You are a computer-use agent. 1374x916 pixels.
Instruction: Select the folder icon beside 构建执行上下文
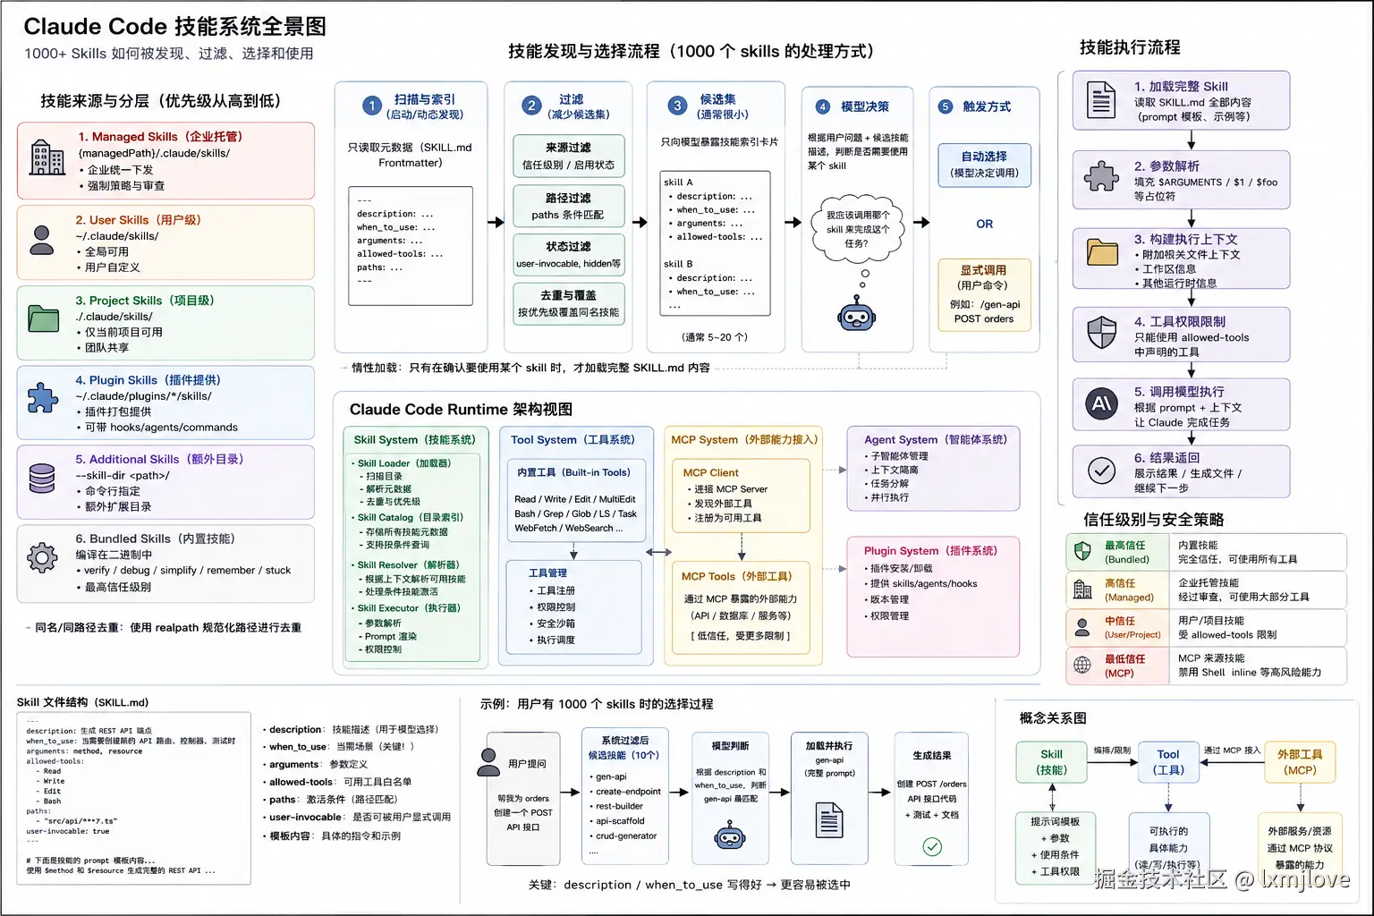click(x=1102, y=252)
